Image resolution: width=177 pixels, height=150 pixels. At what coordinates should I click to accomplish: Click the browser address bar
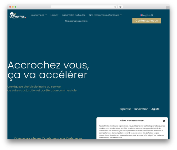click(x=84, y=7)
